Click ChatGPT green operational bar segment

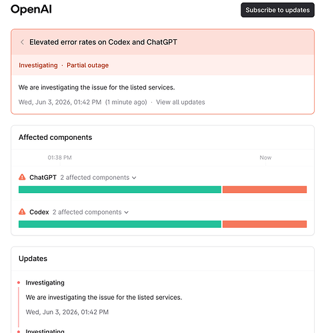click(120, 190)
